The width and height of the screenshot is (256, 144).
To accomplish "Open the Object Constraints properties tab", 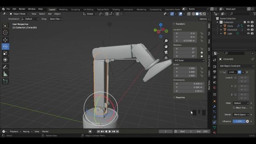I will [214, 122].
